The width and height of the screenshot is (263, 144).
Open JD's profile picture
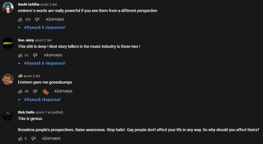(8, 79)
